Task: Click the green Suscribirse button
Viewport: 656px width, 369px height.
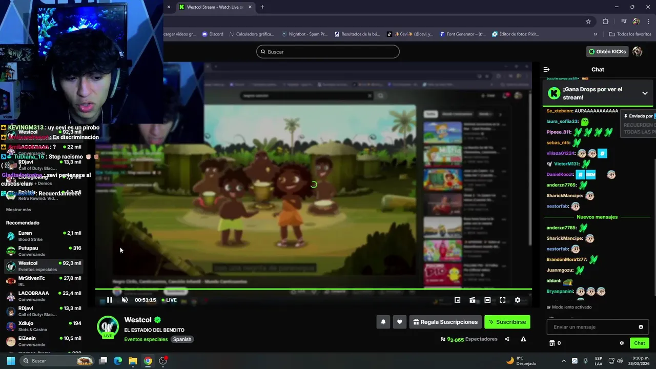Action: [x=507, y=322]
